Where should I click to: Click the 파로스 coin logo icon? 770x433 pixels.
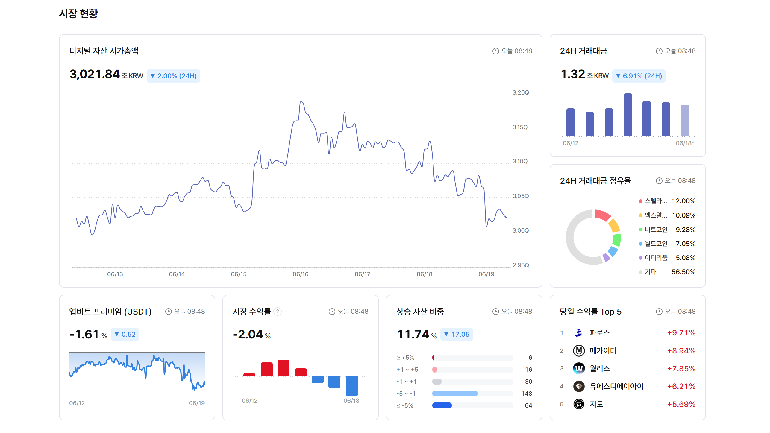(579, 333)
